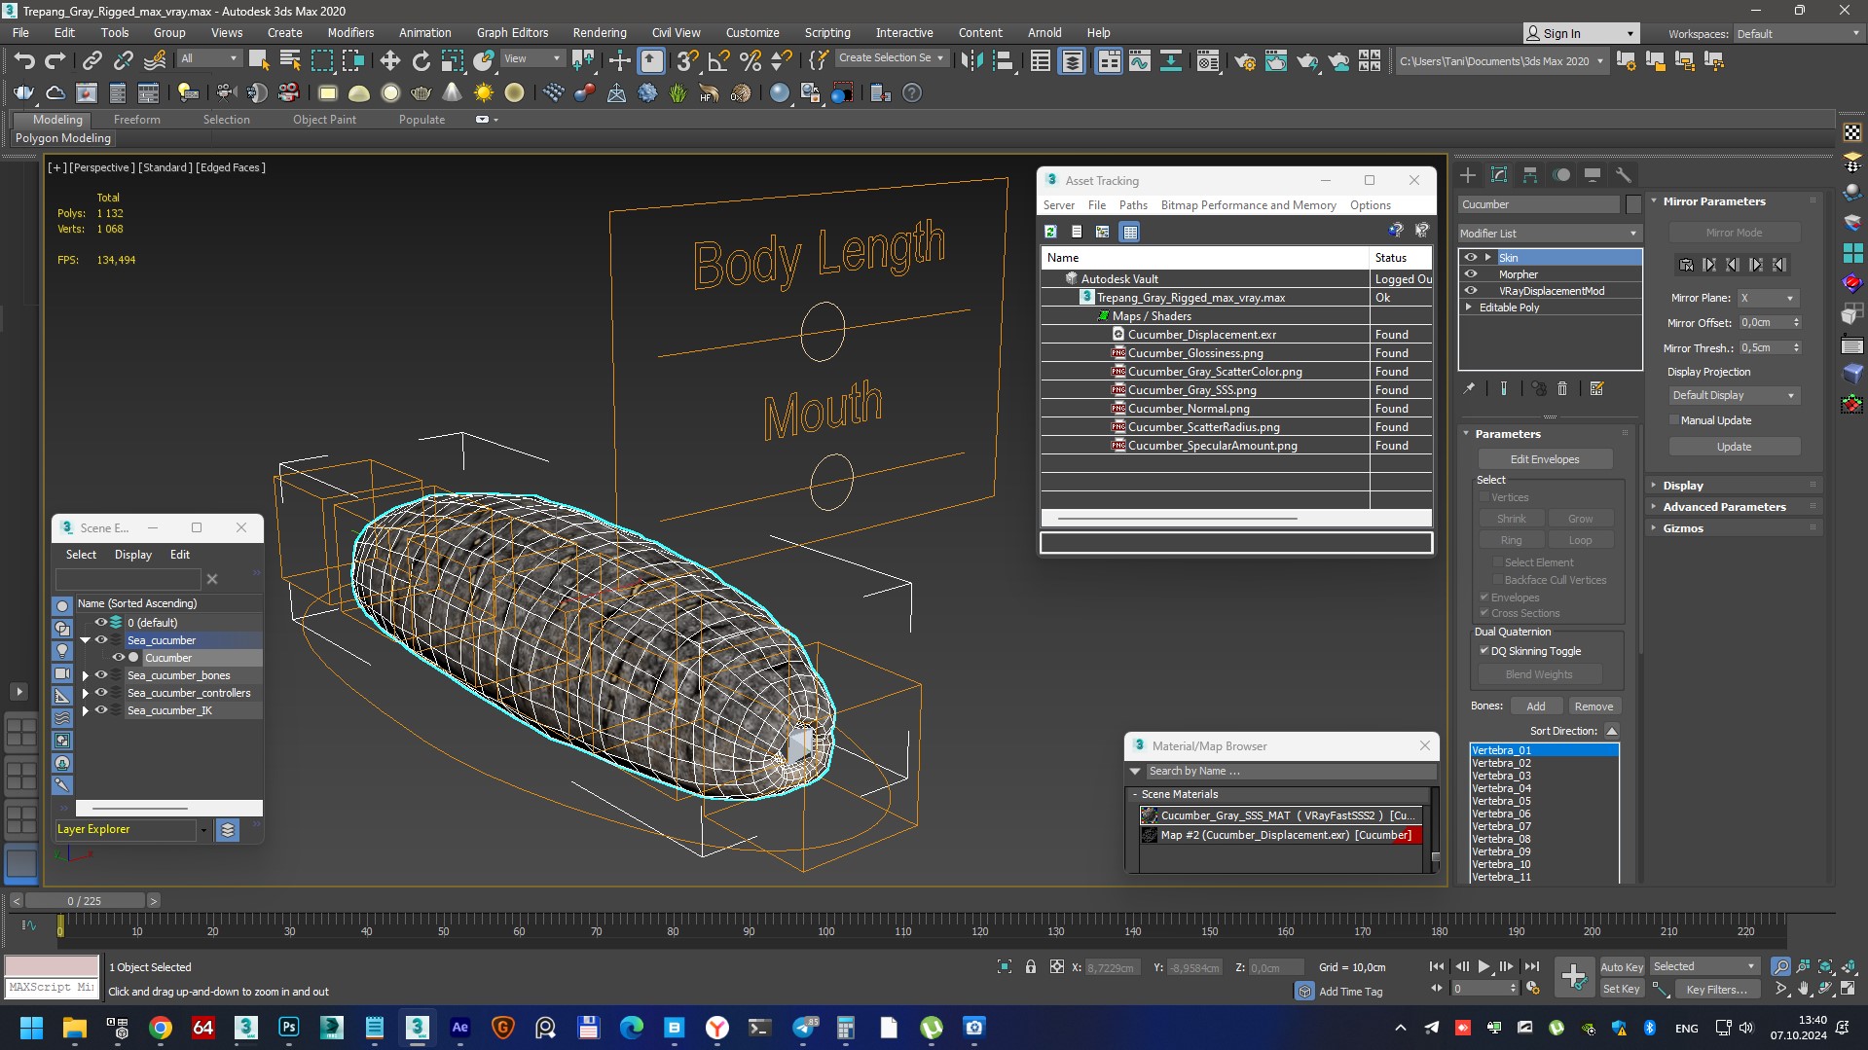Open the Default Display dropdown
Image resolution: width=1868 pixels, height=1050 pixels.
tap(1734, 395)
